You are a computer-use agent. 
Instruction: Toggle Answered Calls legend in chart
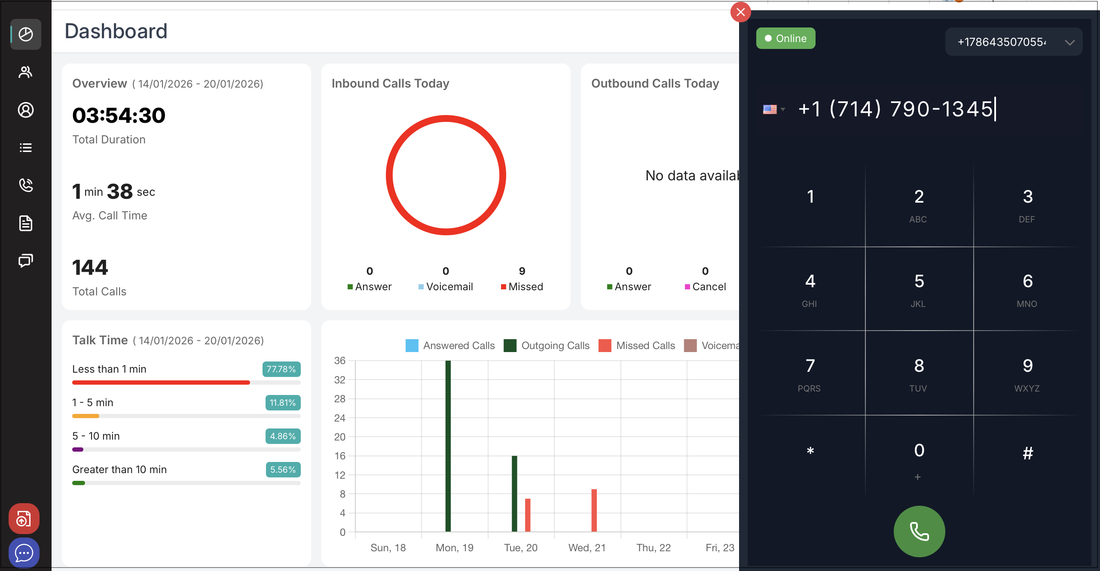[450, 346]
